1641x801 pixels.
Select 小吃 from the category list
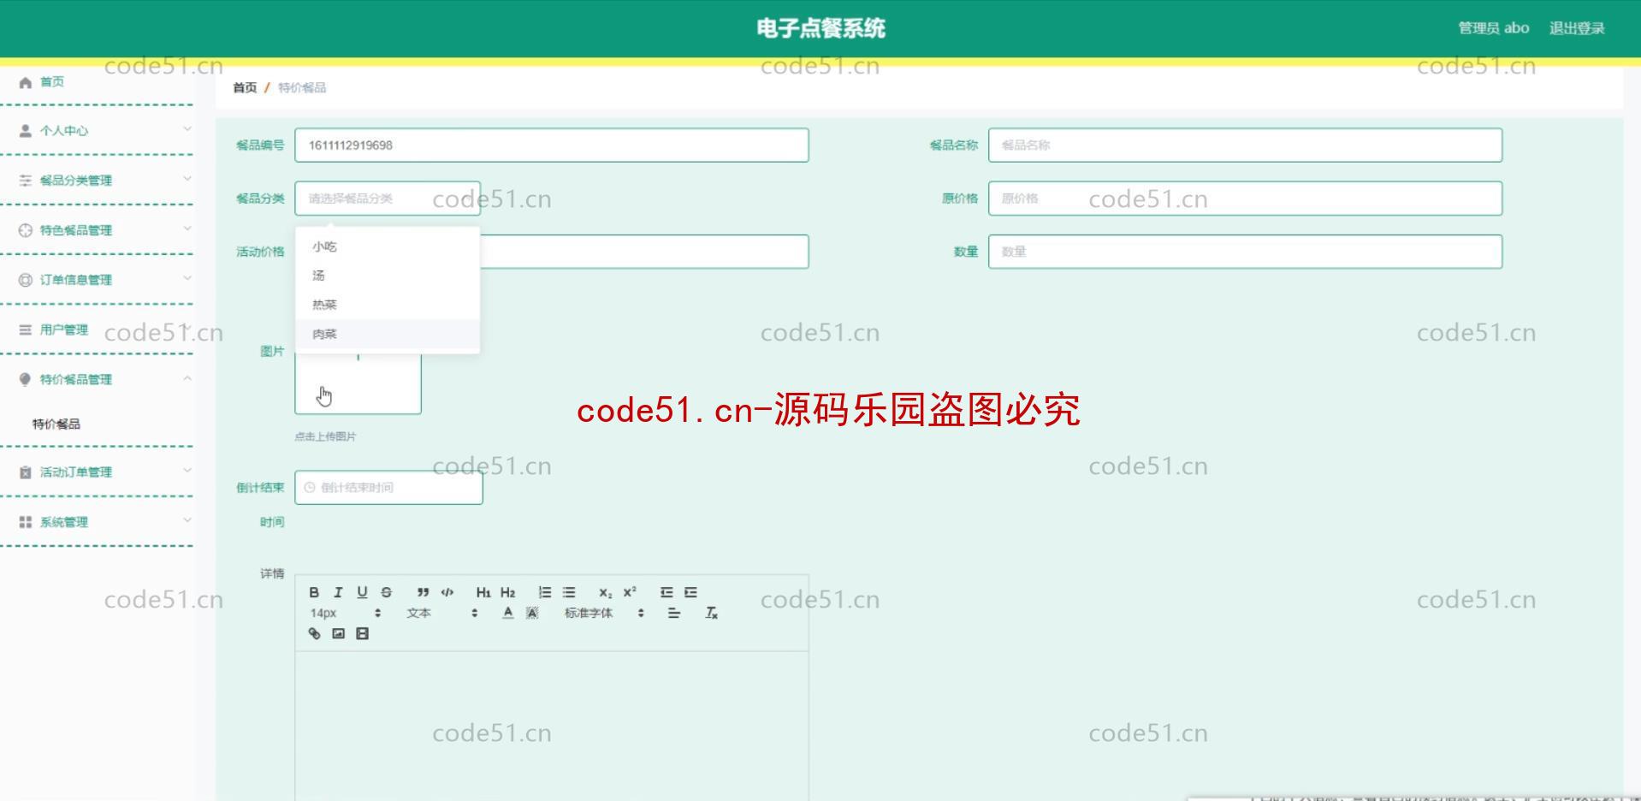click(388, 246)
